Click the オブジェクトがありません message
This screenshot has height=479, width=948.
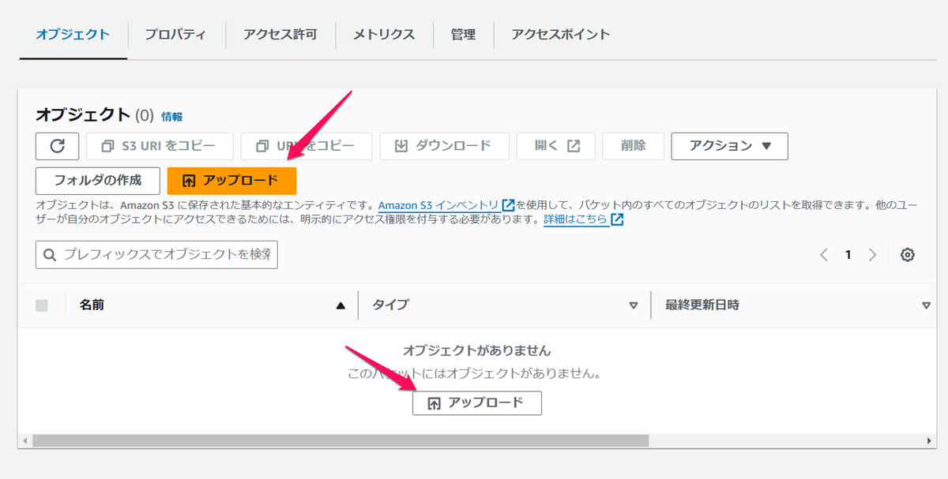point(476,350)
